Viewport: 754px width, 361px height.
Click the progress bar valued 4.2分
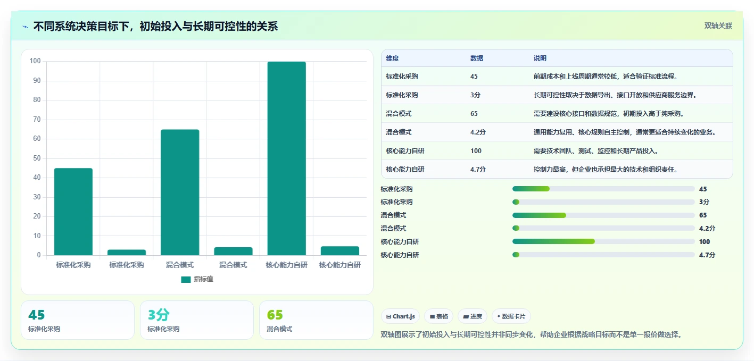click(603, 229)
